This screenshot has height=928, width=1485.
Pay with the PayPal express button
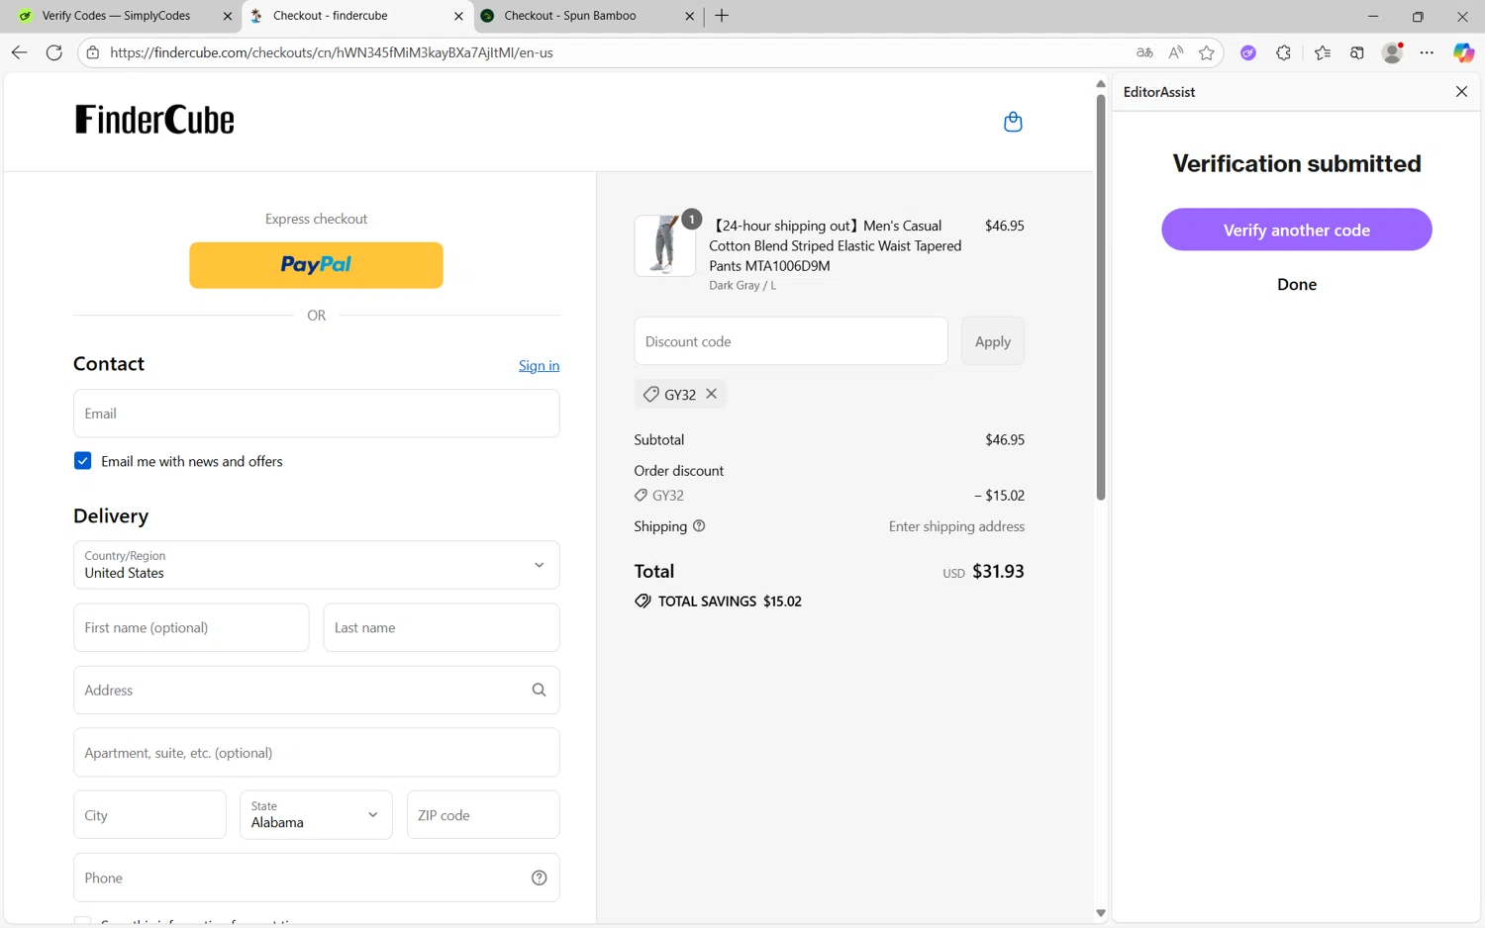pyautogui.click(x=316, y=265)
